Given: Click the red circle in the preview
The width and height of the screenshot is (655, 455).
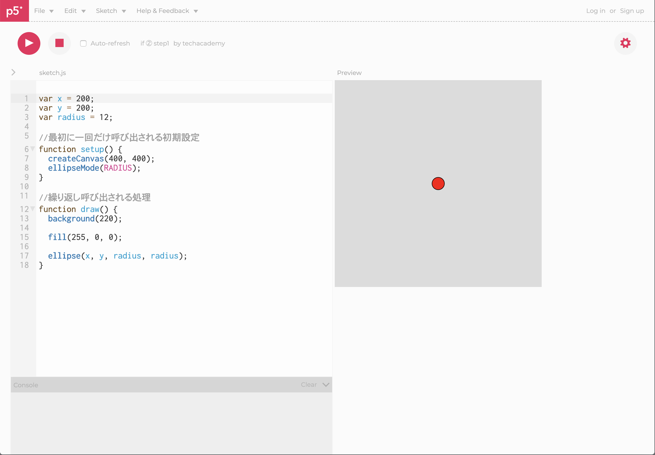Looking at the screenshot, I should [438, 183].
